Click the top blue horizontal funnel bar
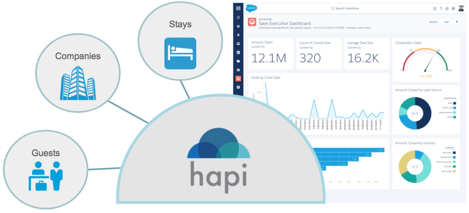Image resolution: width=469 pixels, height=213 pixels. (348, 150)
